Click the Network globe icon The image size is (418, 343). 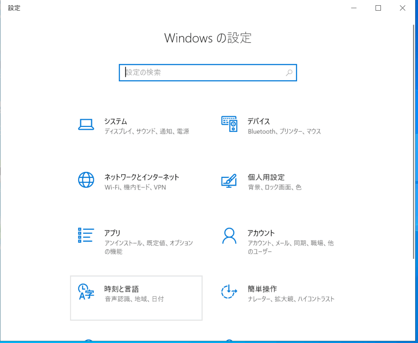[x=86, y=180]
